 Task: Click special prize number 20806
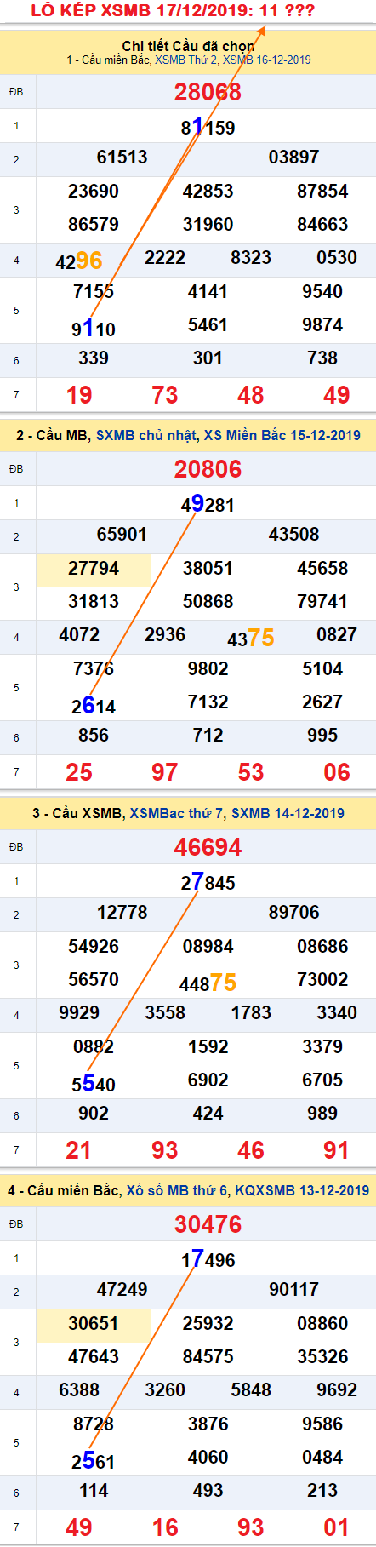coord(208,469)
